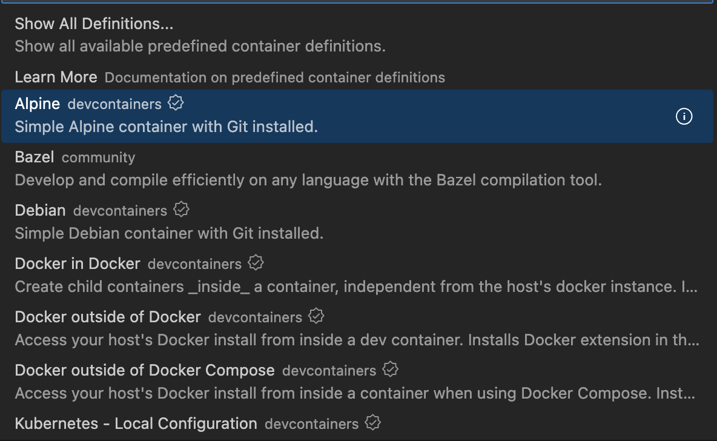Click the info icon on the Alpine row

coord(684,116)
